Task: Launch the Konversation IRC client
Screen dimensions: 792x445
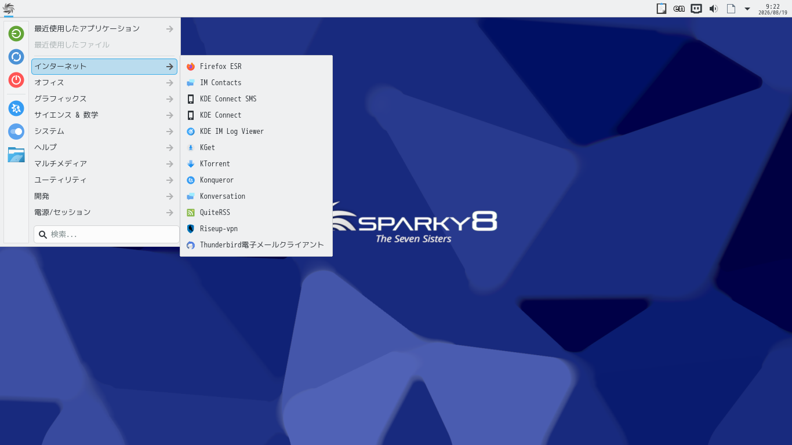Action: pos(256,196)
